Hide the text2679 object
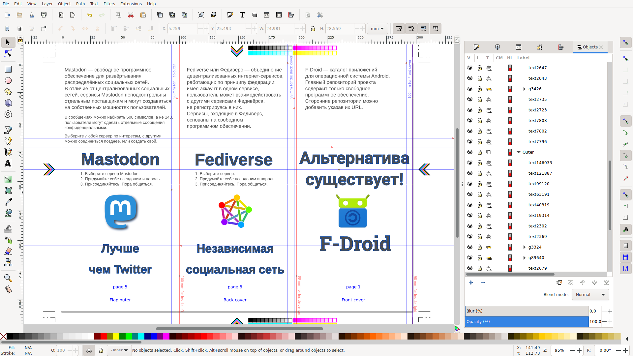The height and width of the screenshot is (356, 633). pyautogui.click(x=470, y=268)
